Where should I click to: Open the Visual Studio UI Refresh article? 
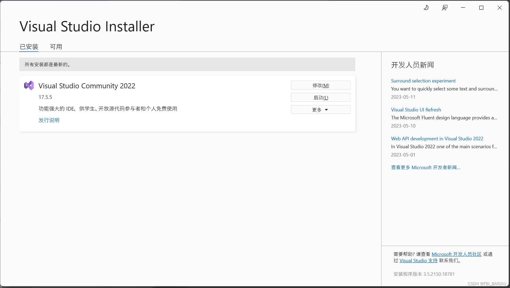[x=416, y=110]
